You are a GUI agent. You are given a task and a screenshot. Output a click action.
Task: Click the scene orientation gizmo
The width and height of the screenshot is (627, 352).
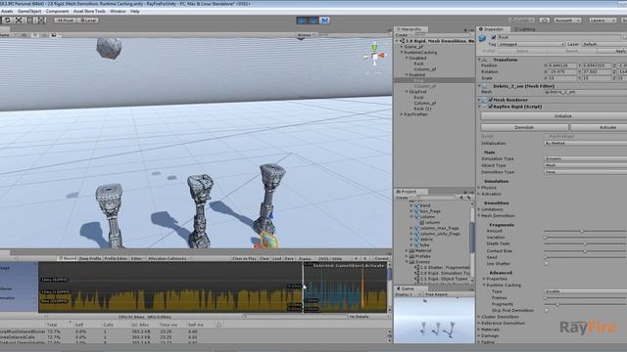point(374,55)
